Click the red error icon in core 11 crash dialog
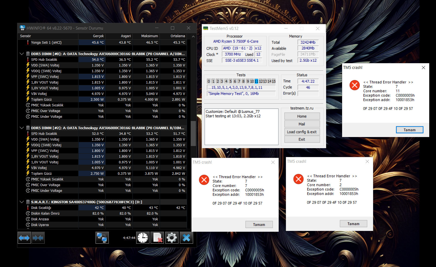This screenshot has height=267, width=436. click(355, 85)
